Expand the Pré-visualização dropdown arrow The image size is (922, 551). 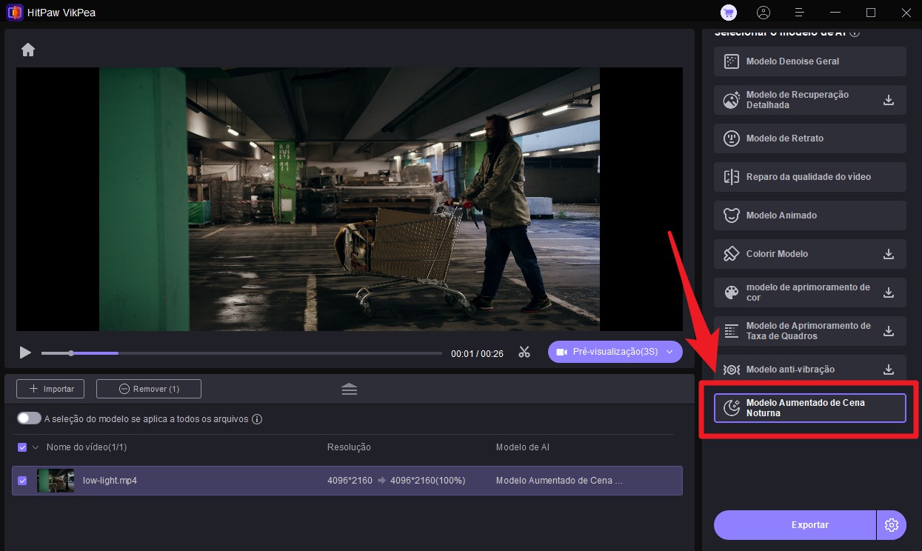coord(669,353)
